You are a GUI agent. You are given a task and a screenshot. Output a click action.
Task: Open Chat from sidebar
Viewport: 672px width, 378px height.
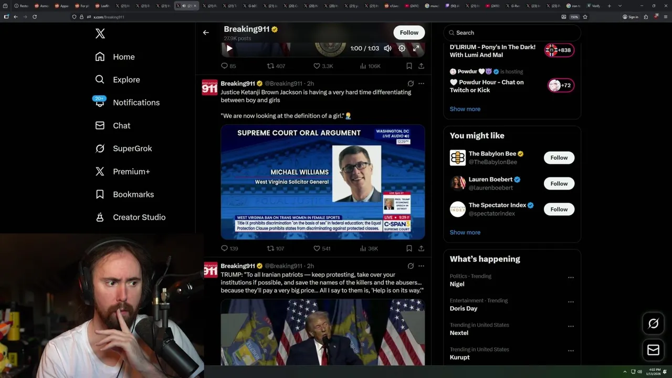click(x=113, y=125)
